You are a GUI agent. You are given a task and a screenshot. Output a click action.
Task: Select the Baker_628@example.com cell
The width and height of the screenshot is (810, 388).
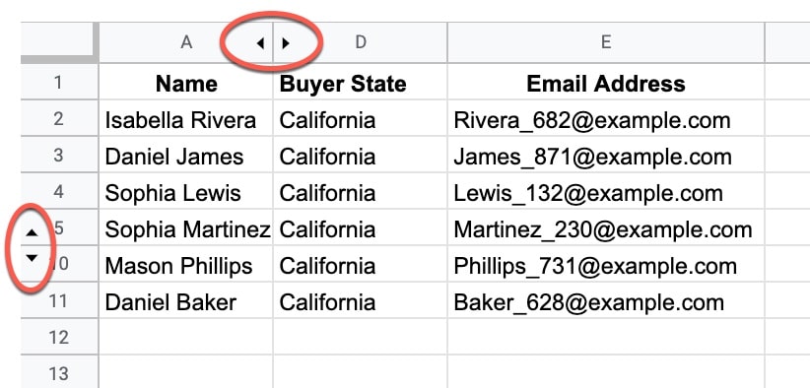606,301
